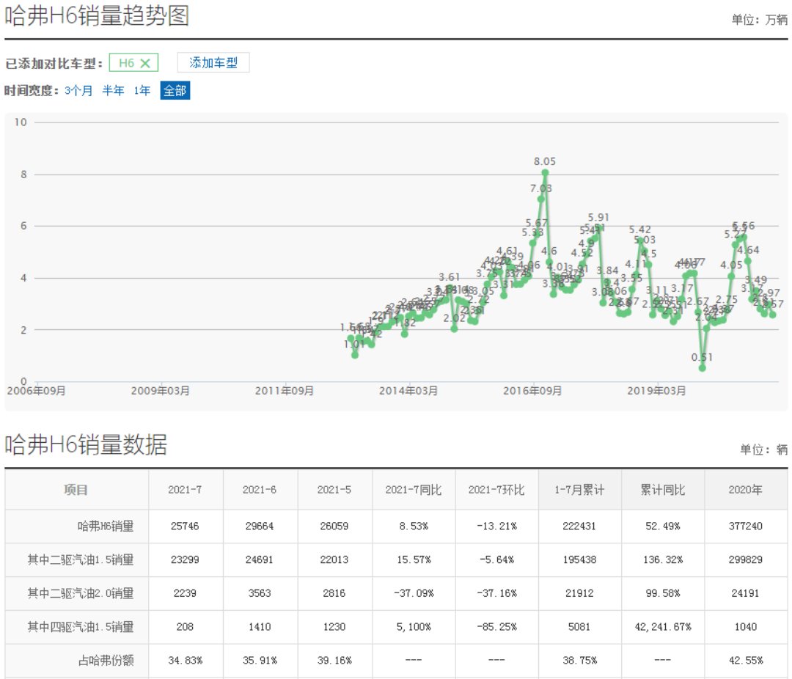Click the 7.03 data point

pos(541,199)
